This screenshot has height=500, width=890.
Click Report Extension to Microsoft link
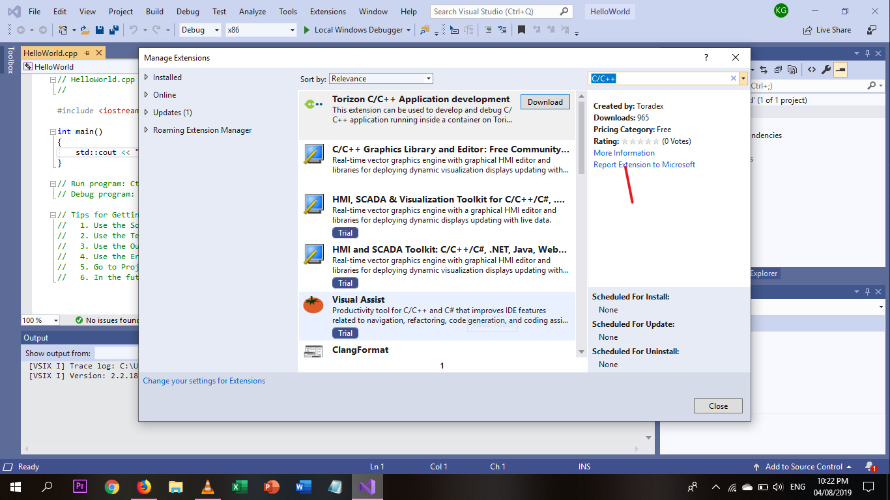point(644,165)
